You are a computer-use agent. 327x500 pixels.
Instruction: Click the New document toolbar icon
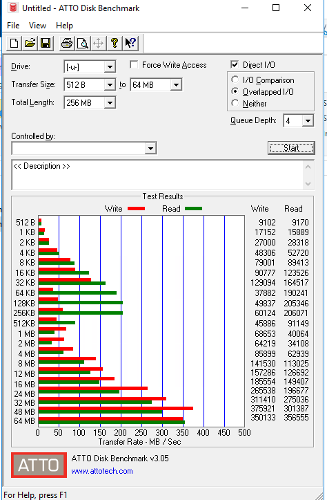tap(14, 43)
